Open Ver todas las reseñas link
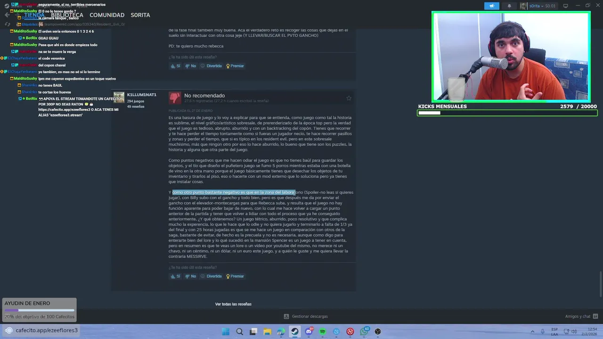Image resolution: width=603 pixels, height=339 pixels. pyautogui.click(x=233, y=304)
